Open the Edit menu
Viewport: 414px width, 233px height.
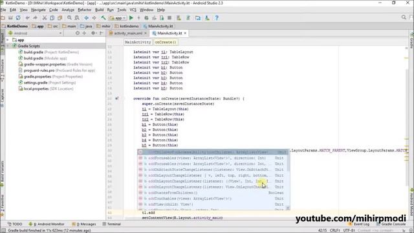tap(13, 10)
